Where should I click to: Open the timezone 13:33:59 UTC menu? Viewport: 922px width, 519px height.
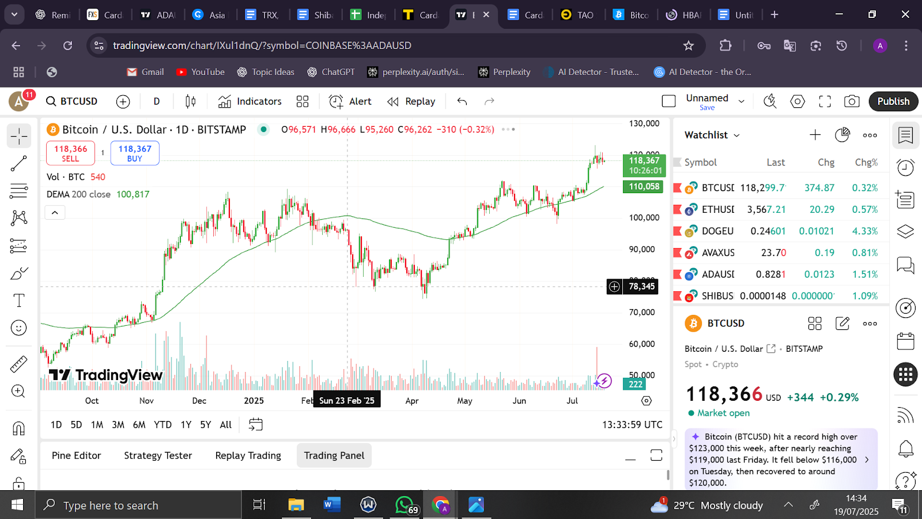(x=632, y=425)
